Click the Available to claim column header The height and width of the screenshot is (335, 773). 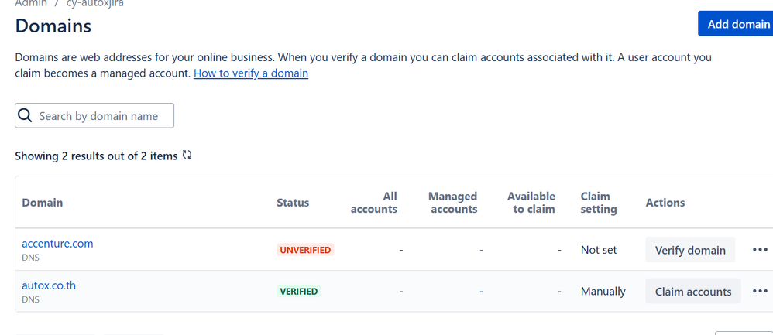click(x=531, y=203)
